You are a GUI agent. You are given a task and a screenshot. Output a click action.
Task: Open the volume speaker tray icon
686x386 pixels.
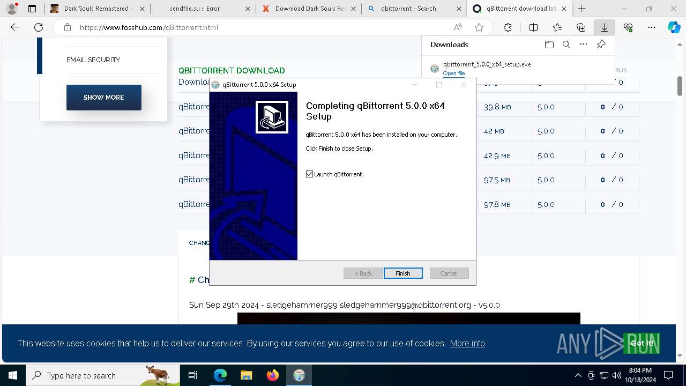click(x=616, y=375)
